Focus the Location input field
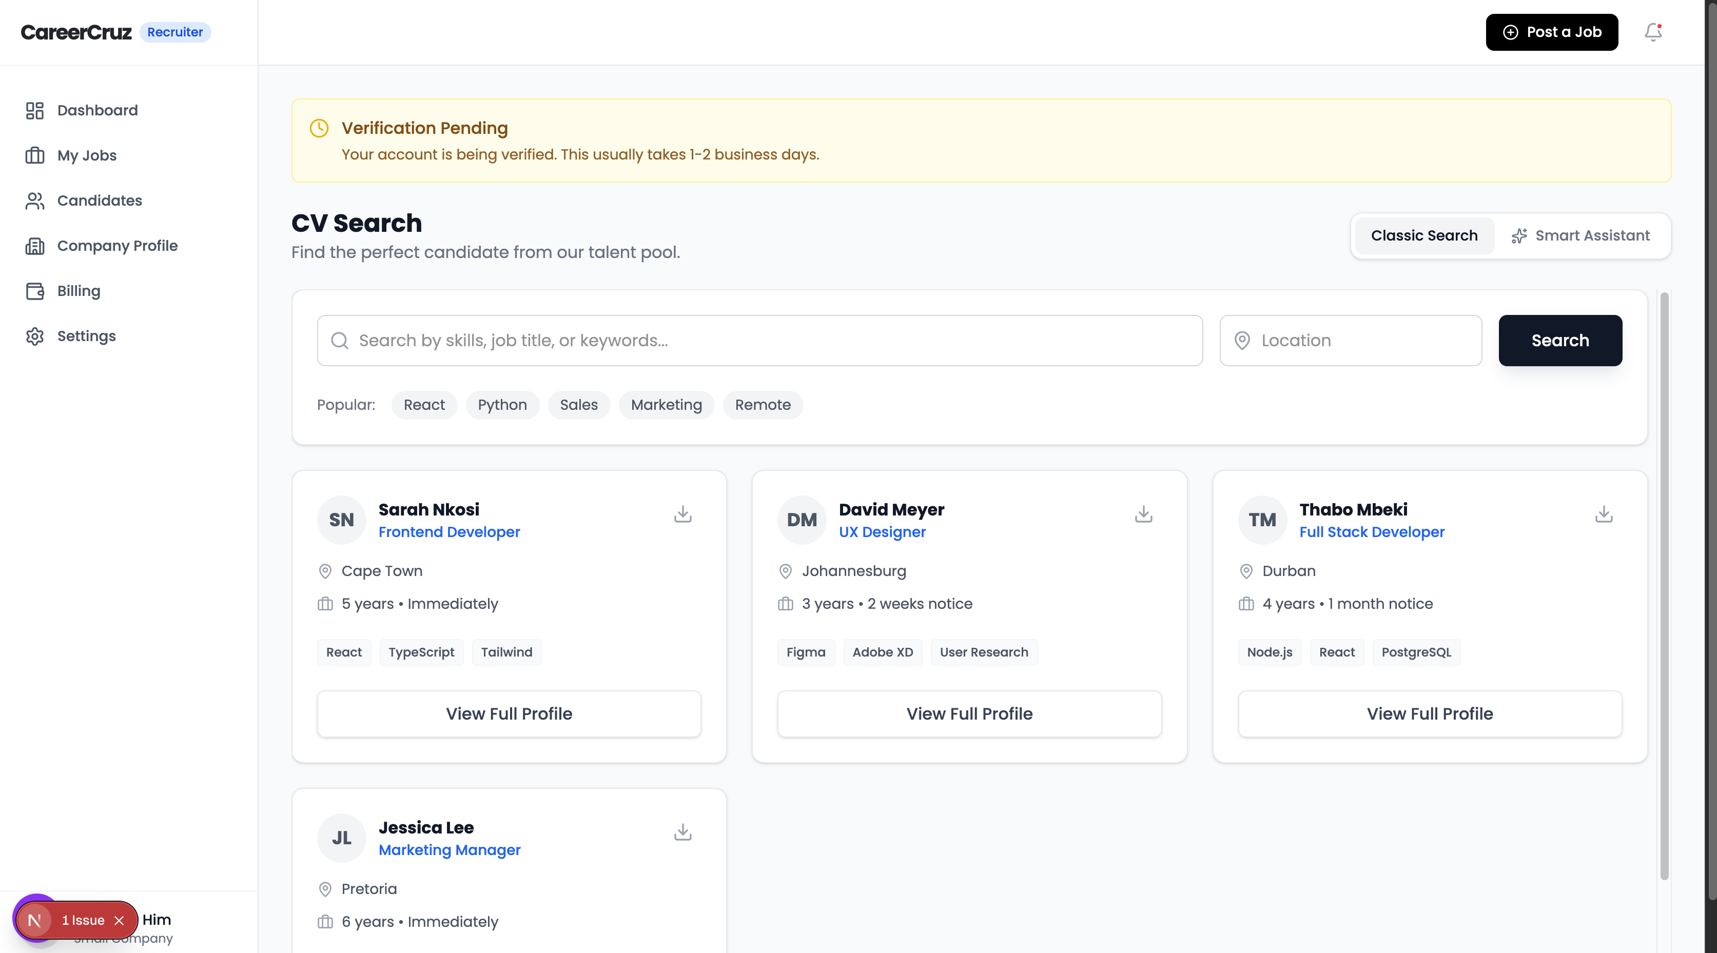This screenshot has height=953, width=1717. coord(1351,341)
